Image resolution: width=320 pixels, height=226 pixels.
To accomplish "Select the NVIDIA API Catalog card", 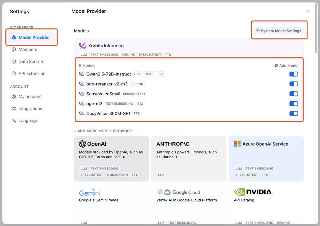I will (x=266, y=204).
